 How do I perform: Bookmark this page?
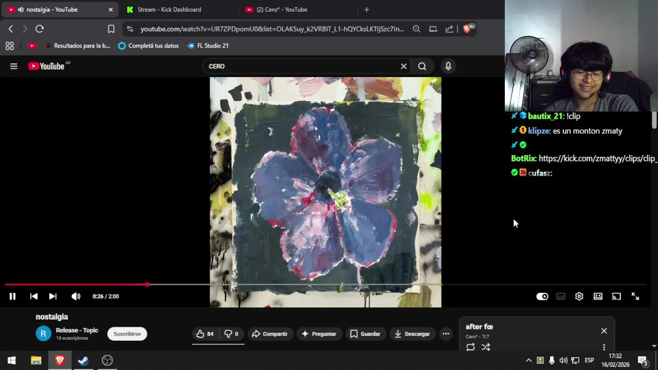click(111, 29)
